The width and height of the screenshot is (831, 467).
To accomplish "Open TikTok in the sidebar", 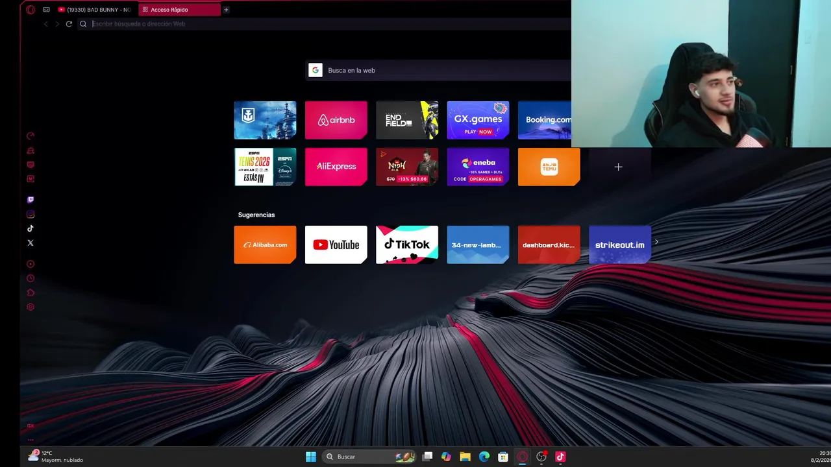I will tap(31, 228).
